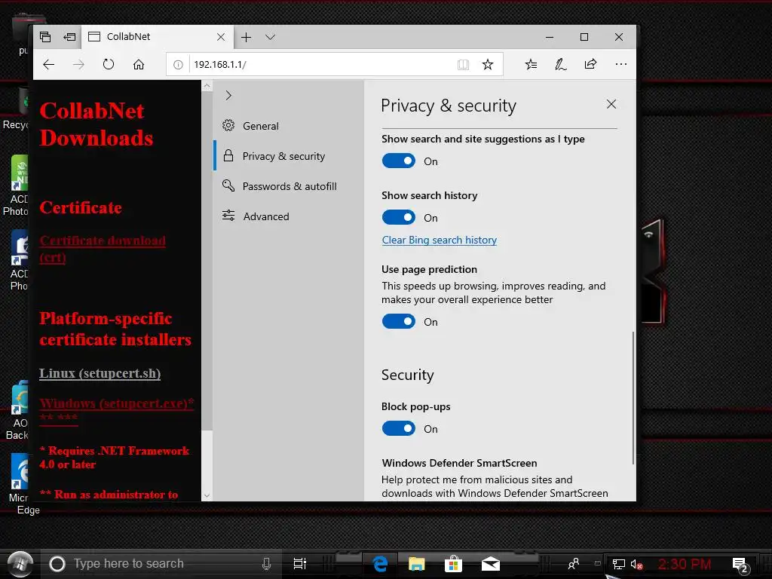Open the 2:30 PM clock

click(685, 564)
